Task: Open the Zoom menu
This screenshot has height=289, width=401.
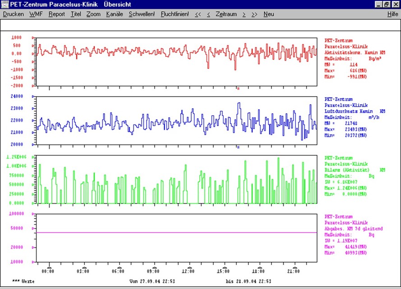Action: pos(93,14)
